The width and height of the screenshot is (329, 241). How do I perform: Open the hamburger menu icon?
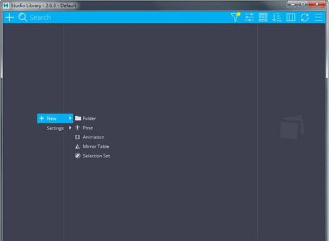(x=318, y=17)
